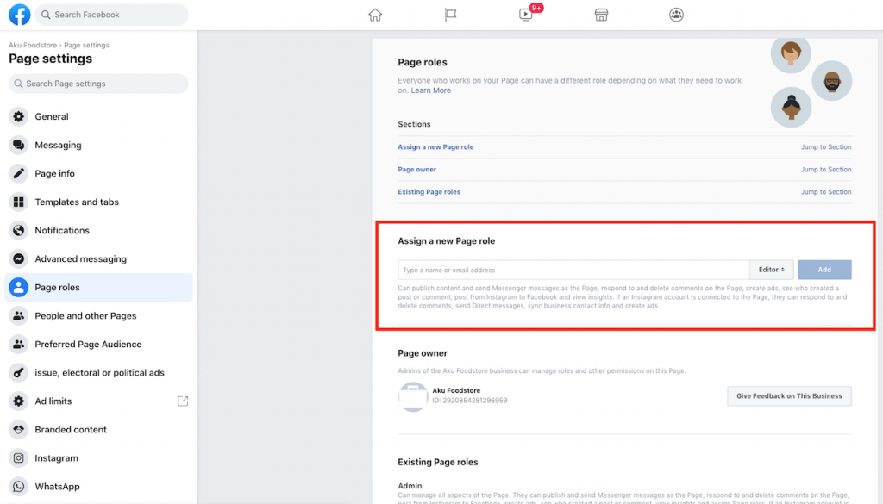Click the General gear icon
The width and height of the screenshot is (883, 504).
(19, 116)
